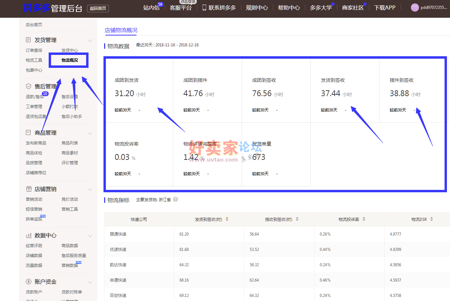Click the phone icon next to 联系拼多多
This screenshot has width=450, height=301.
pos(204,7)
